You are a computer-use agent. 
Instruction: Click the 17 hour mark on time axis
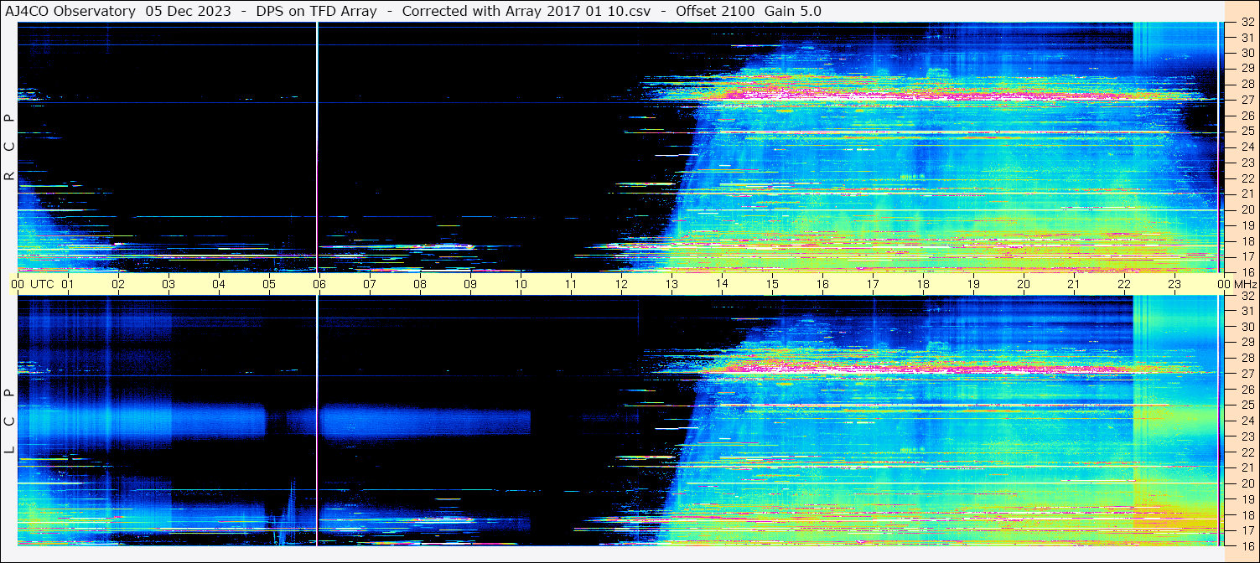873,284
